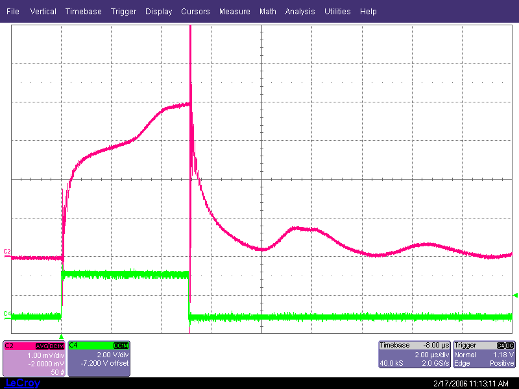Click the 2.00 V/div value
The width and height of the screenshot is (519, 389).
[x=112, y=355]
